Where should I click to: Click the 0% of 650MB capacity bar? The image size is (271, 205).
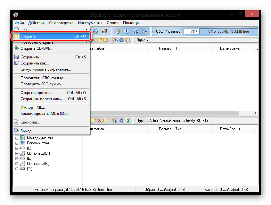pyautogui.click(x=229, y=31)
